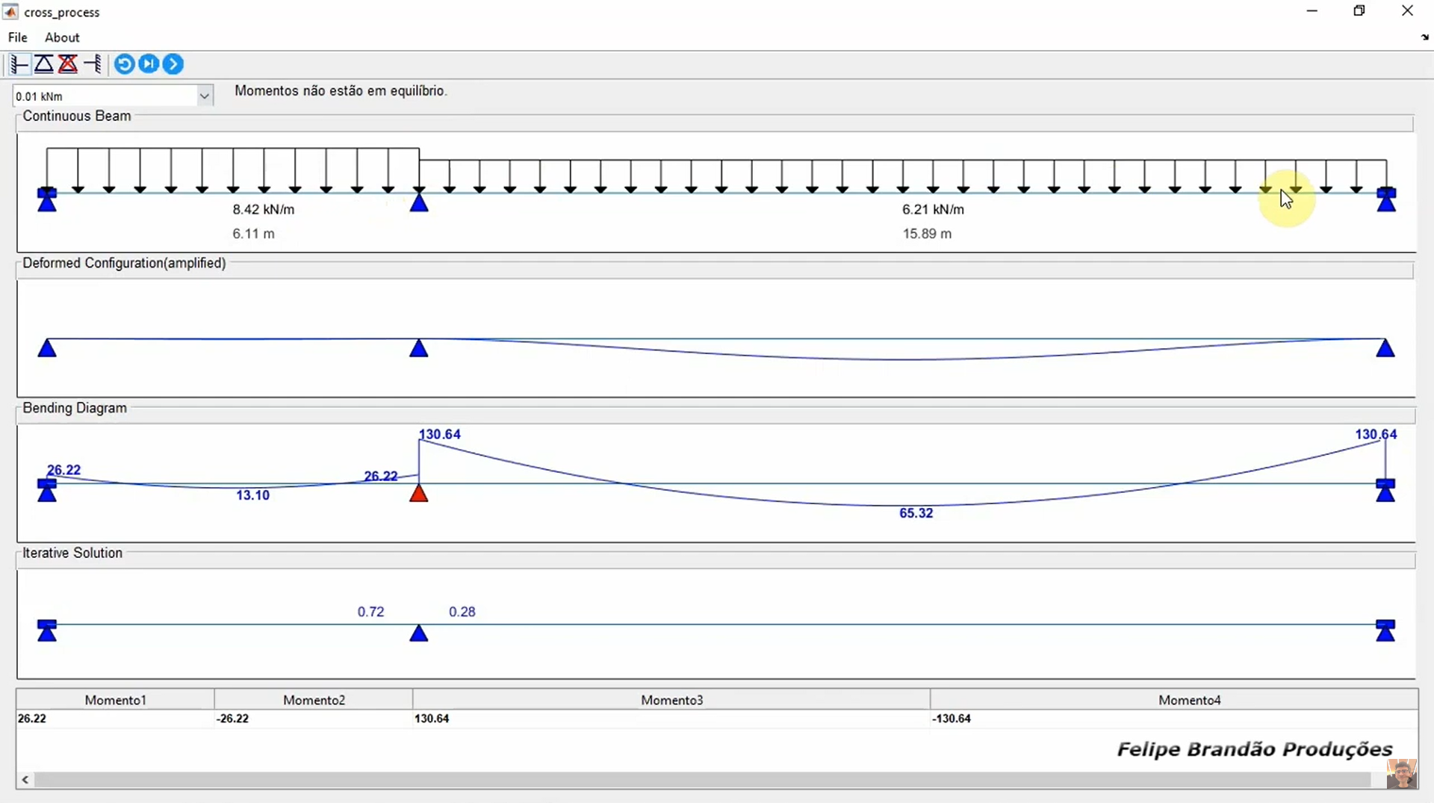
Task: Open the About menu
Action: point(62,37)
